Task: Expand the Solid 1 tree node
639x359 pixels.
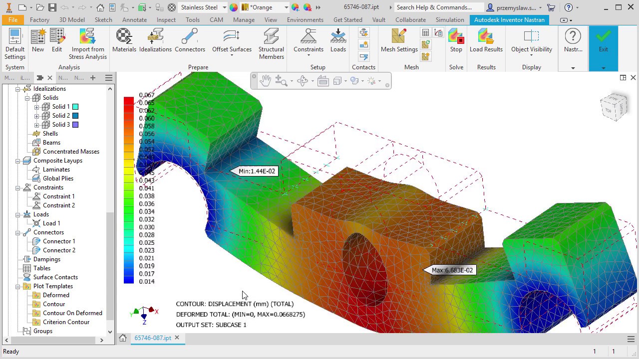Action: point(36,107)
